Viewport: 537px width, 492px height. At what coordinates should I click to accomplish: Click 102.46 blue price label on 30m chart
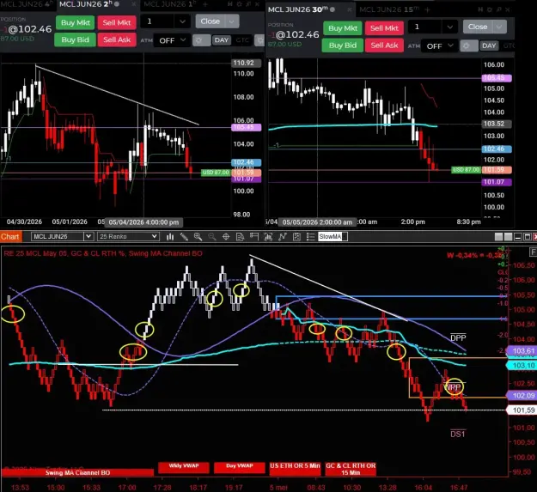click(497, 149)
